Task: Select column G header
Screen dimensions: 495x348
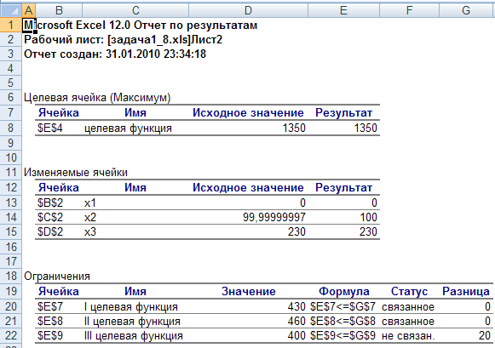Action: [466, 10]
